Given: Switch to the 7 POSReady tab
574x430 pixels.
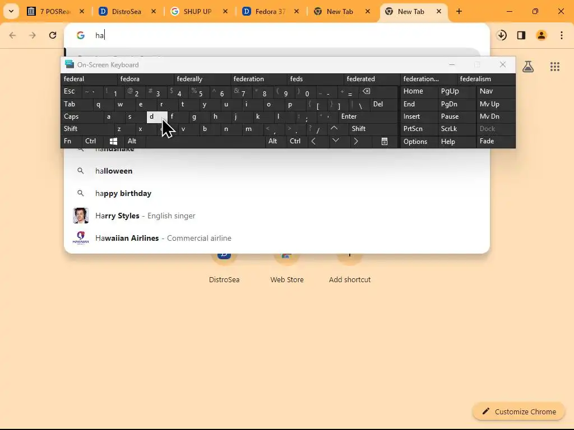Looking at the screenshot, I should point(55,11).
